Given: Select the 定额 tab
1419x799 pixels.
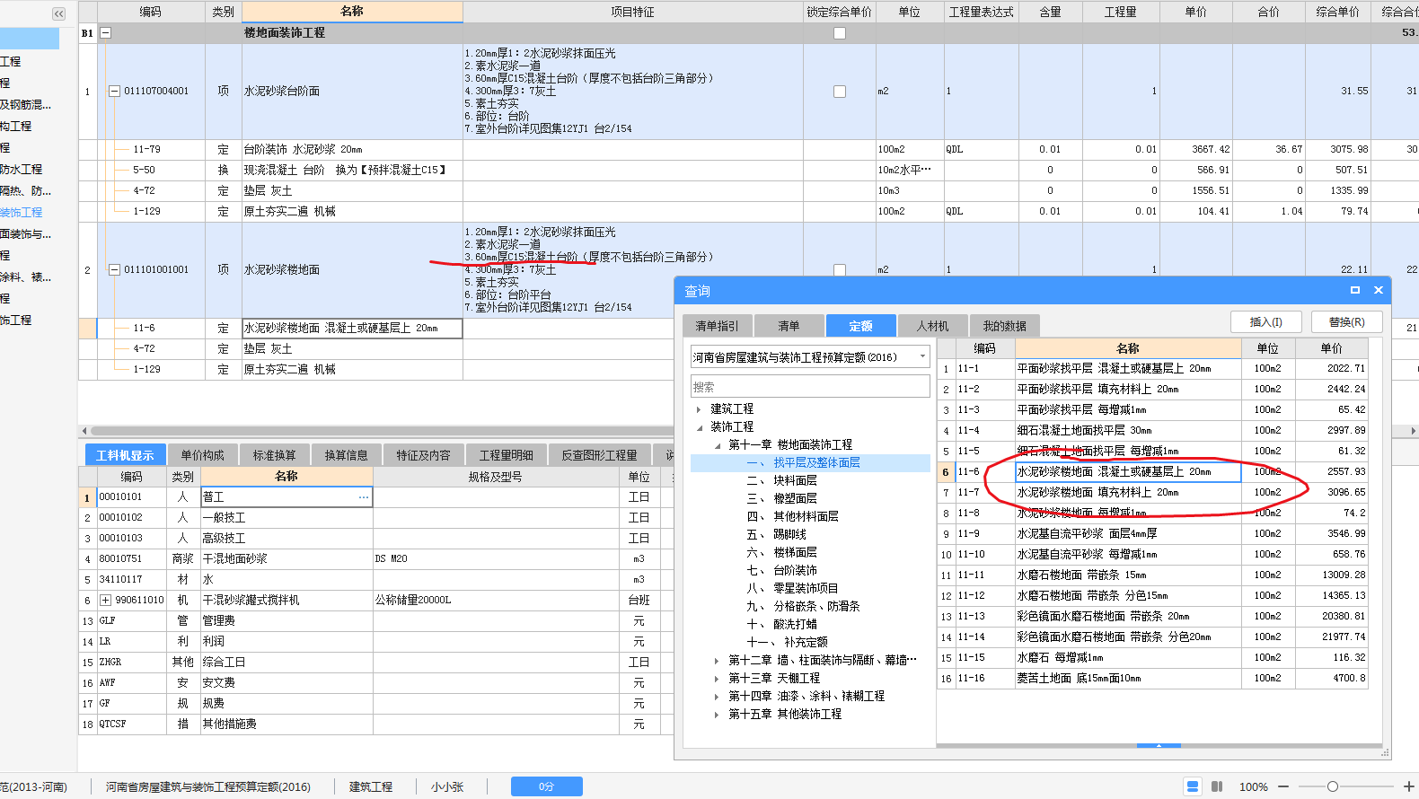Looking at the screenshot, I should point(860,326).
